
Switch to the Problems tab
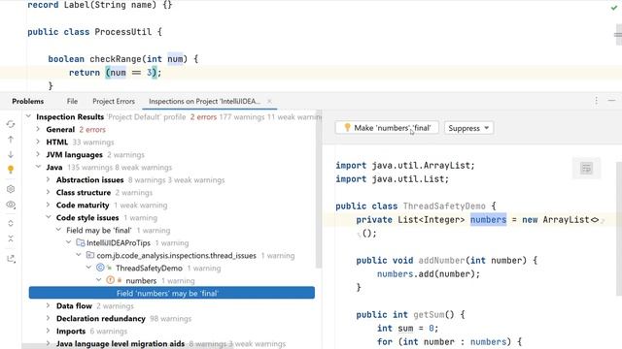click(28, 101)
